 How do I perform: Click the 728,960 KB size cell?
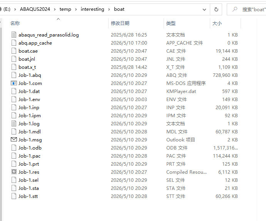point(225,75)
